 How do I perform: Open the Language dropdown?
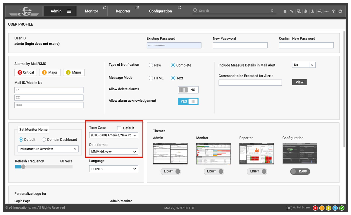tap(113, 169)
